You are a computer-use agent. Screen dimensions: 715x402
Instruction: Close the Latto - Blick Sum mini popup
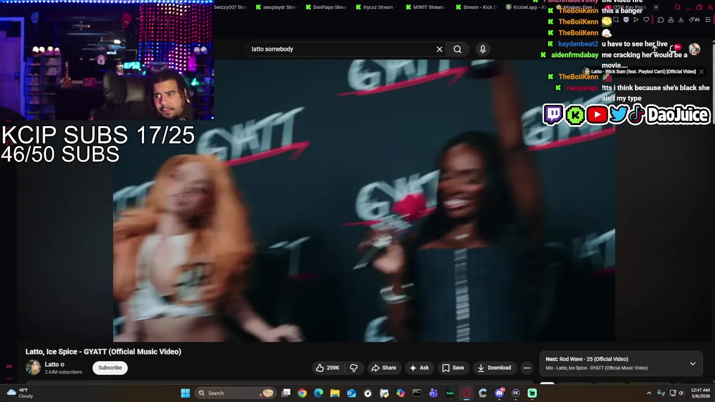701,71
